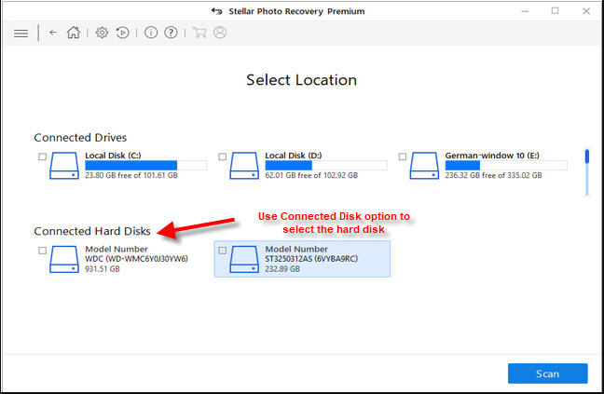The height and width of the screenshot is (394, 604).
Task: Maximize the Stellar Photo Recovery window
Action: 556,11
